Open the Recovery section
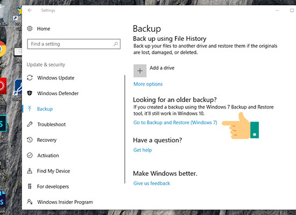The image size is (296, 215). point(47,140)
